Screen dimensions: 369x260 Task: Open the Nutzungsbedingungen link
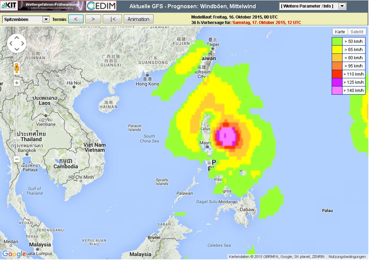coord(347,257)
